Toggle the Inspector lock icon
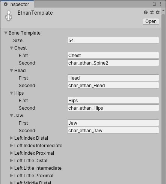The image size is (166, 184). tap(154, 4)
